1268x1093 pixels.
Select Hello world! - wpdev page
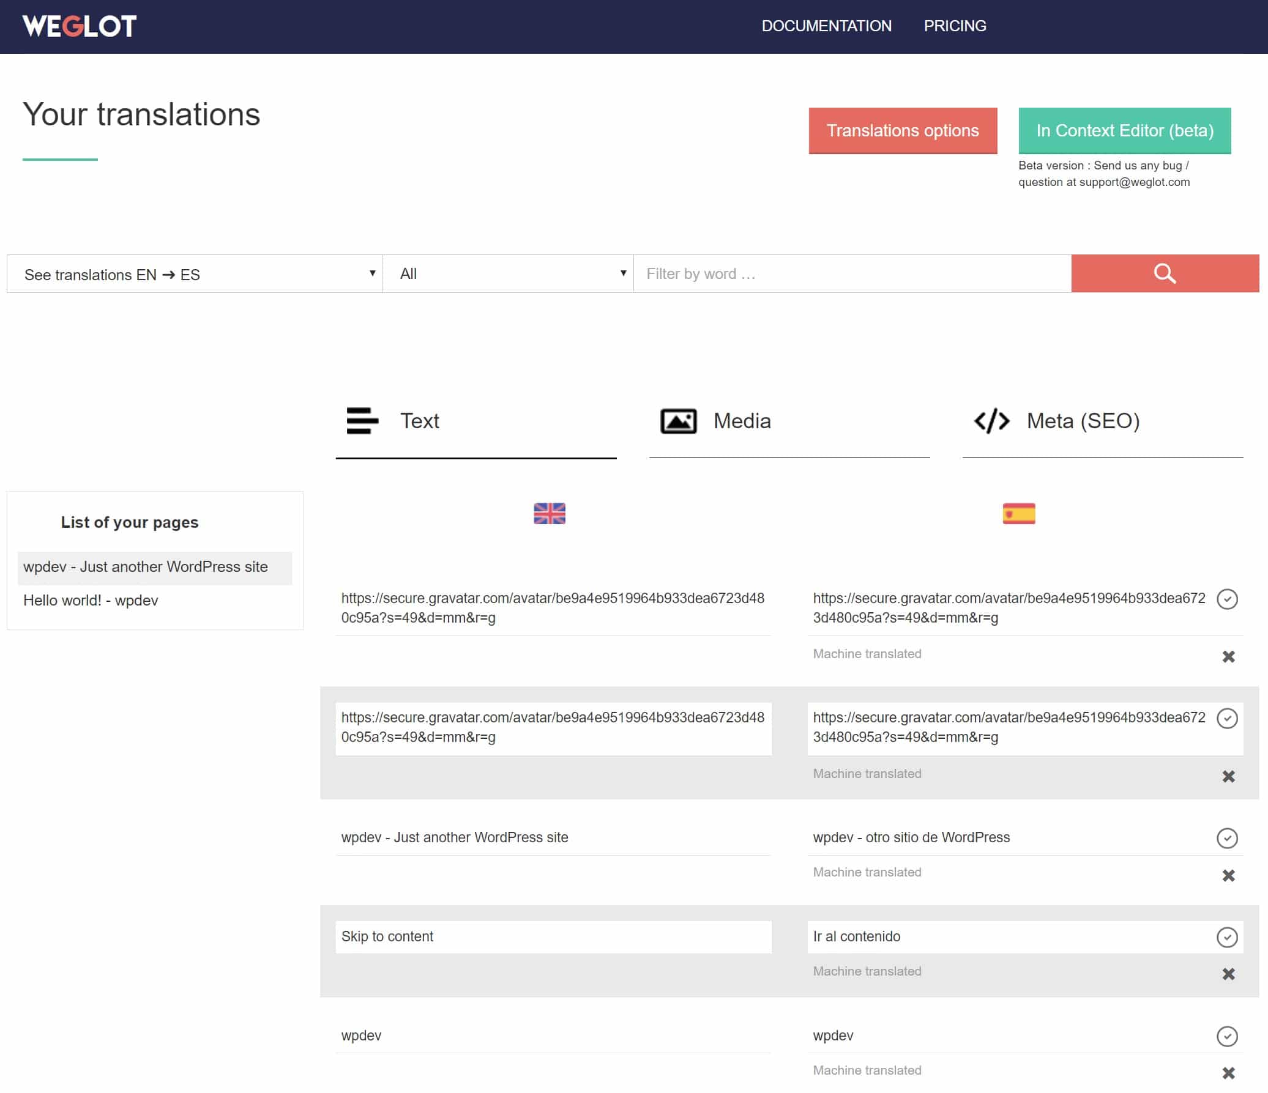click(92, 601)
